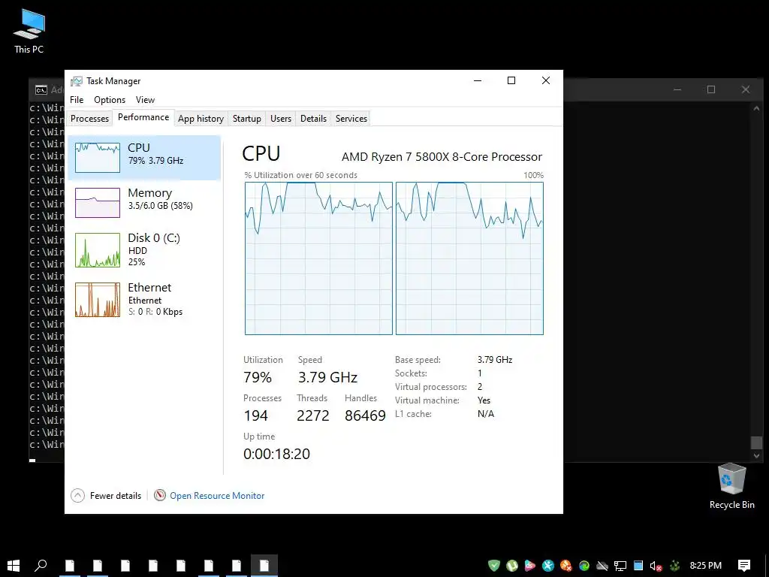Open the network connection tray icon
This screenshot has width=769, height=577.
tap(620, 566)
